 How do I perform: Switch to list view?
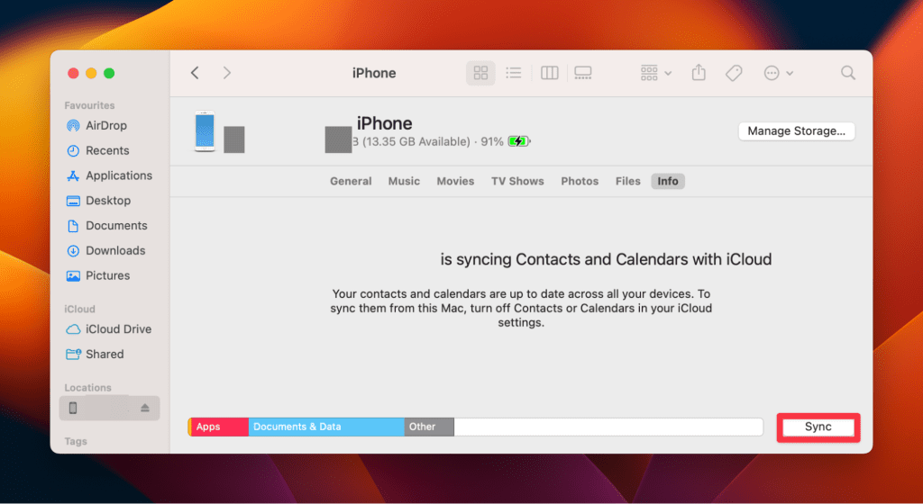click(514, 73)
